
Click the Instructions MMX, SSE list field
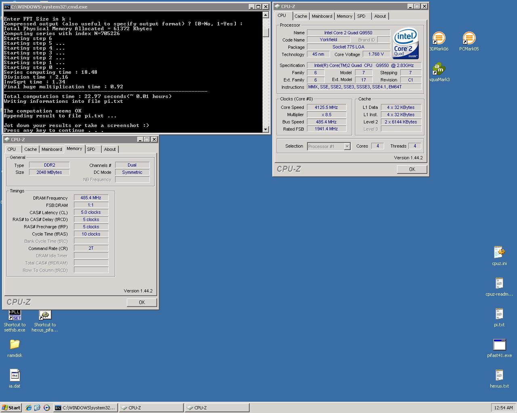tap(364, 87)
